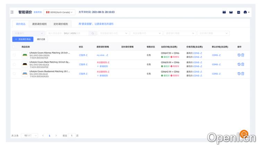Toggle the sidebar menu hamburger icon
260x146 pixels.
tap(12, 12)
